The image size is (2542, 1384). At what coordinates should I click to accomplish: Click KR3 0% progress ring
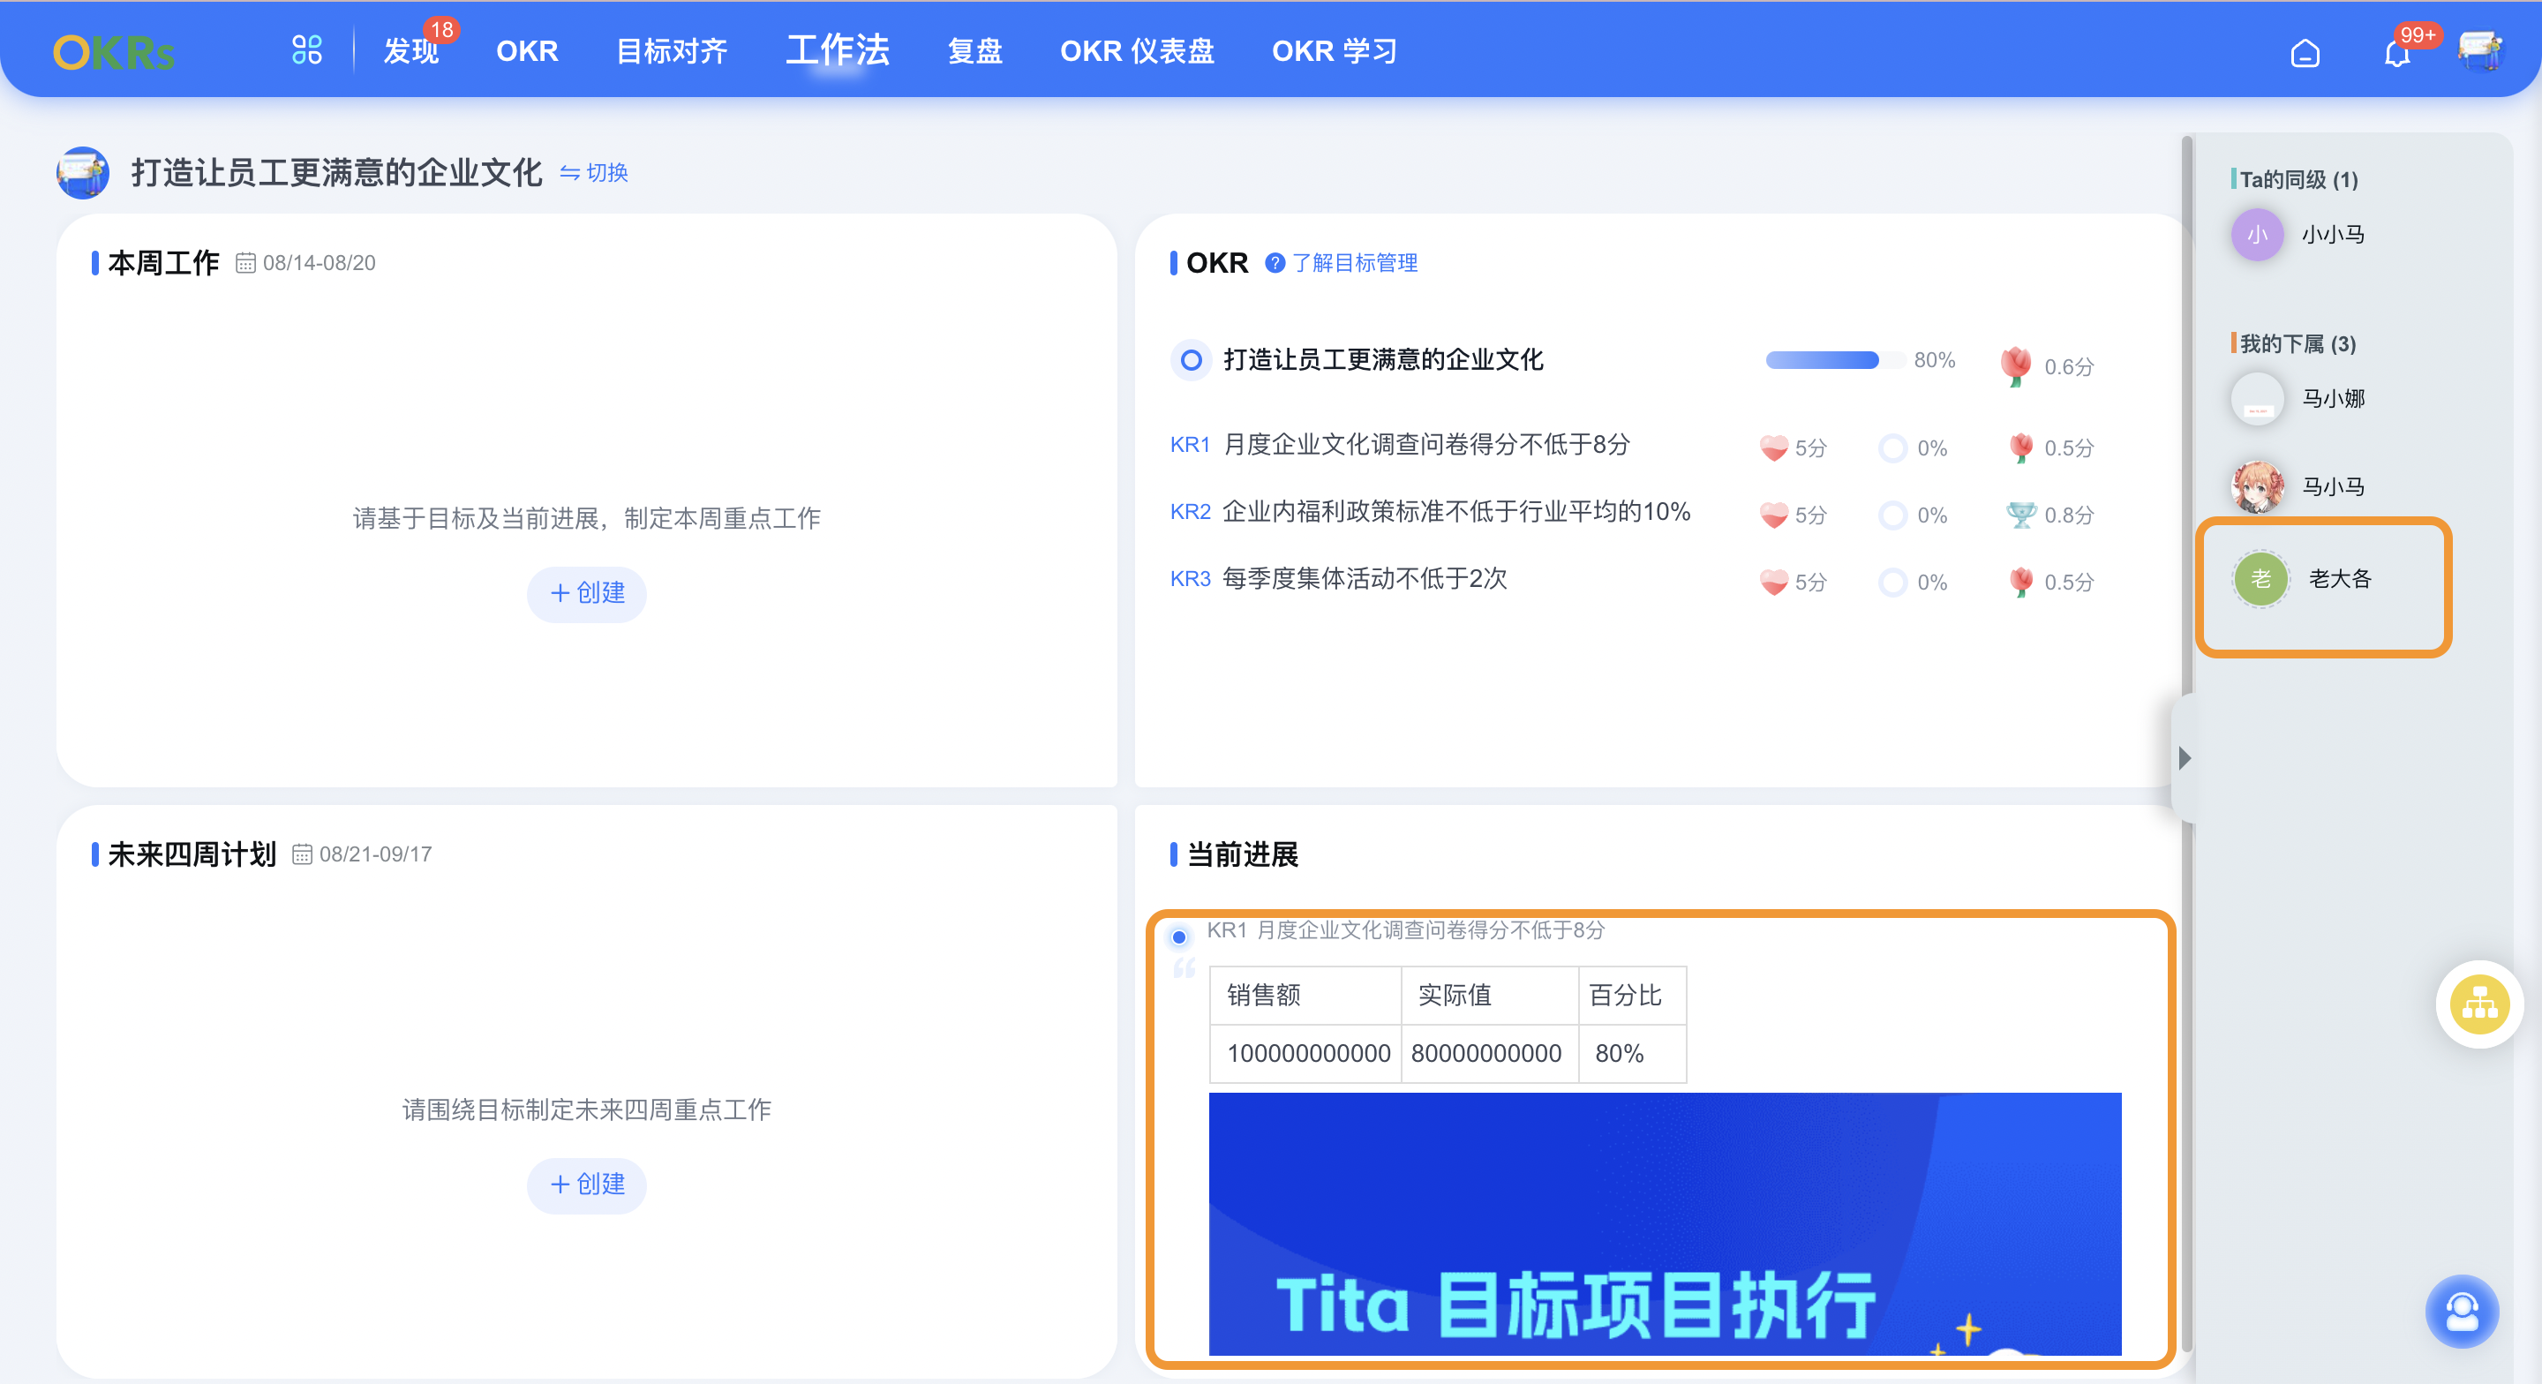1892,583
